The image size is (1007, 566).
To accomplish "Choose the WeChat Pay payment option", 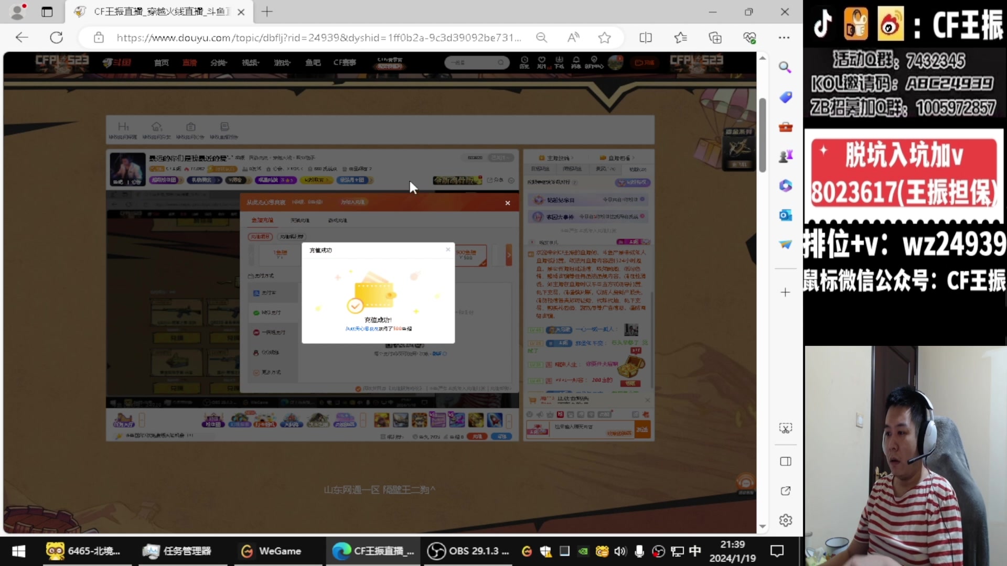I will (257, 313).
